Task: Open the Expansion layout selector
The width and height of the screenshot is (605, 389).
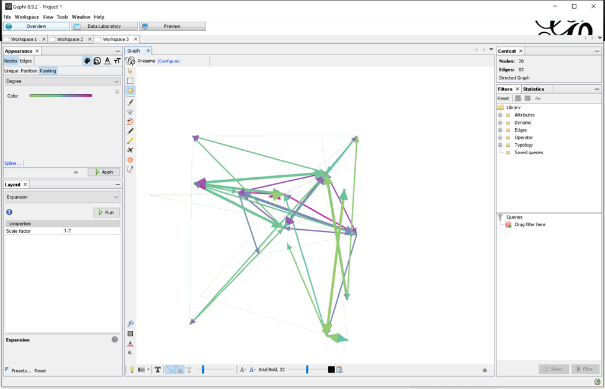Action: pyautogui.click(x=62, y=196)
